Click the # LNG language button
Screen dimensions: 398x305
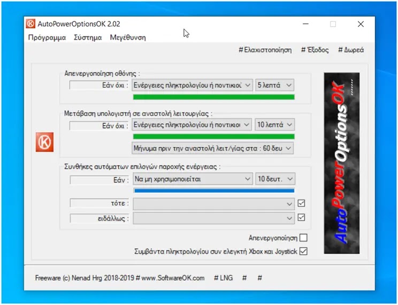(224, 278)
